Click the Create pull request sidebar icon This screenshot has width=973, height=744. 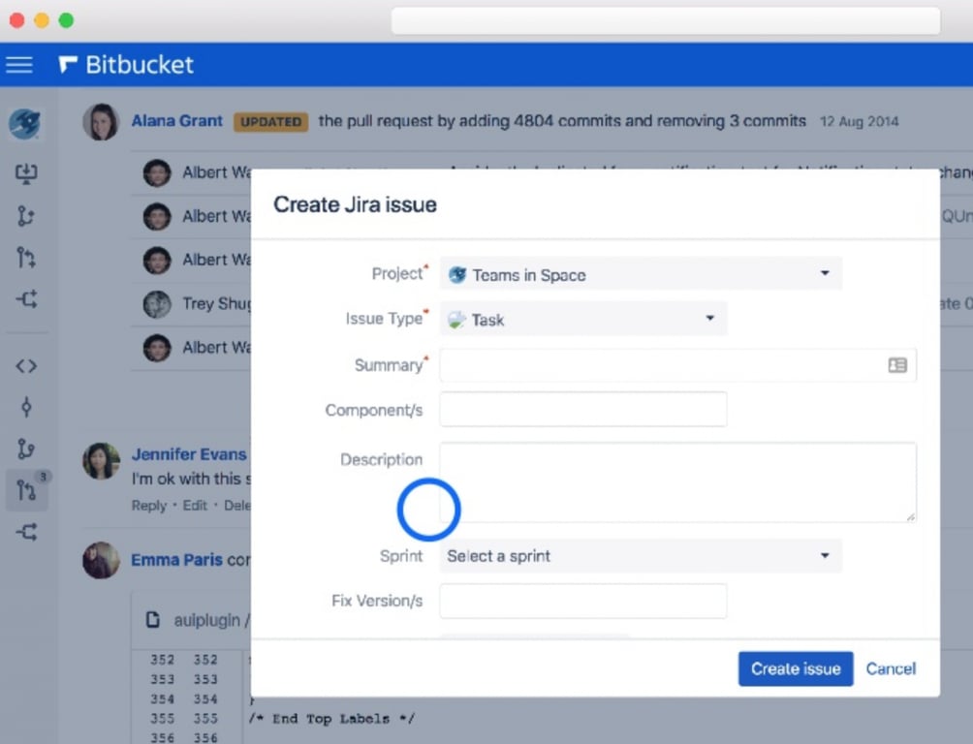26,258
